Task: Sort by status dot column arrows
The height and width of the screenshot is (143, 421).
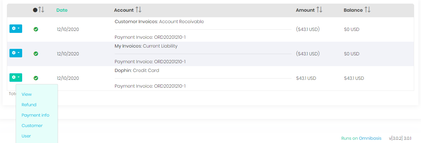Action: [x=41, y=10]
